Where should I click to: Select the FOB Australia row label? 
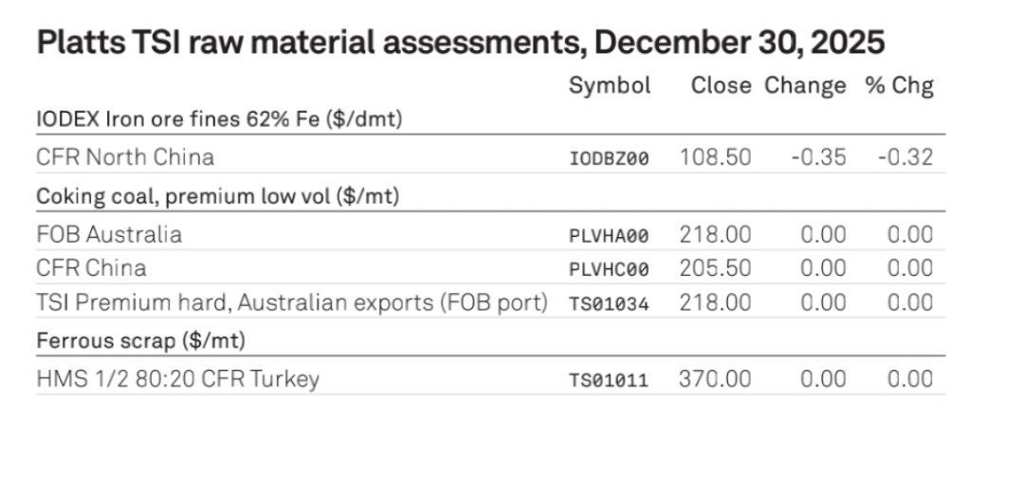point(109,233)
